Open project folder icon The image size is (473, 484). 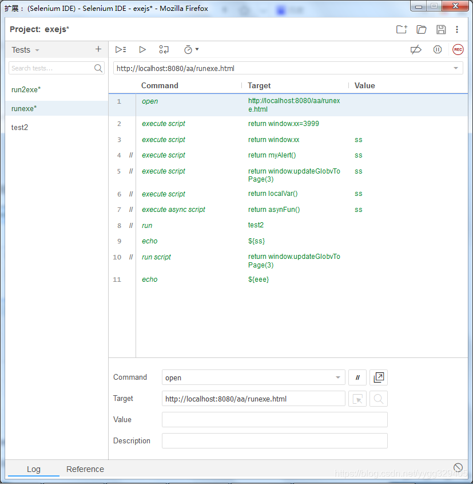[421, 29]
